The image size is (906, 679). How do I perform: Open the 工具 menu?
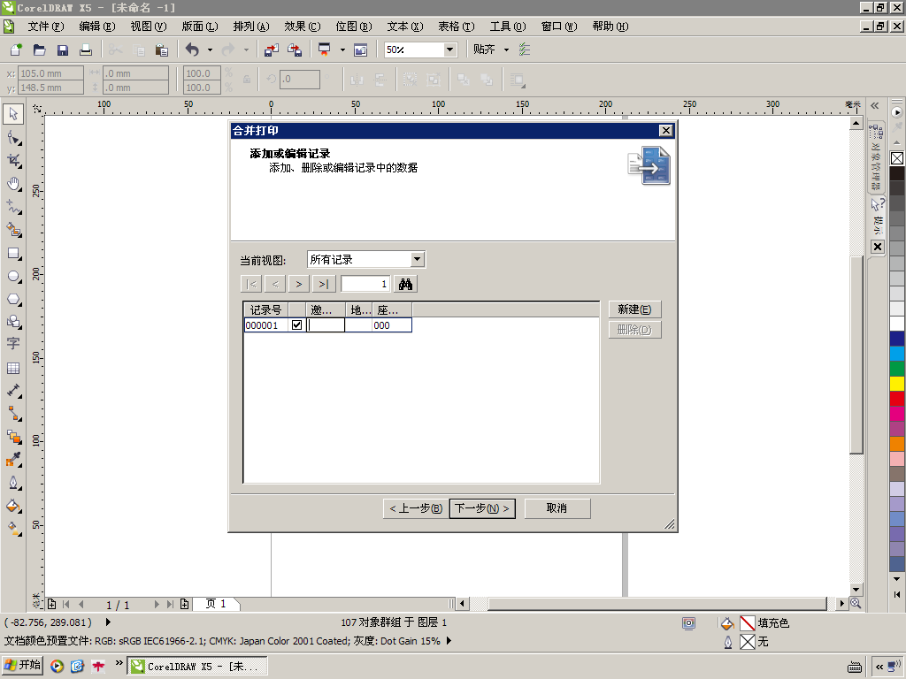click(507, 27)
